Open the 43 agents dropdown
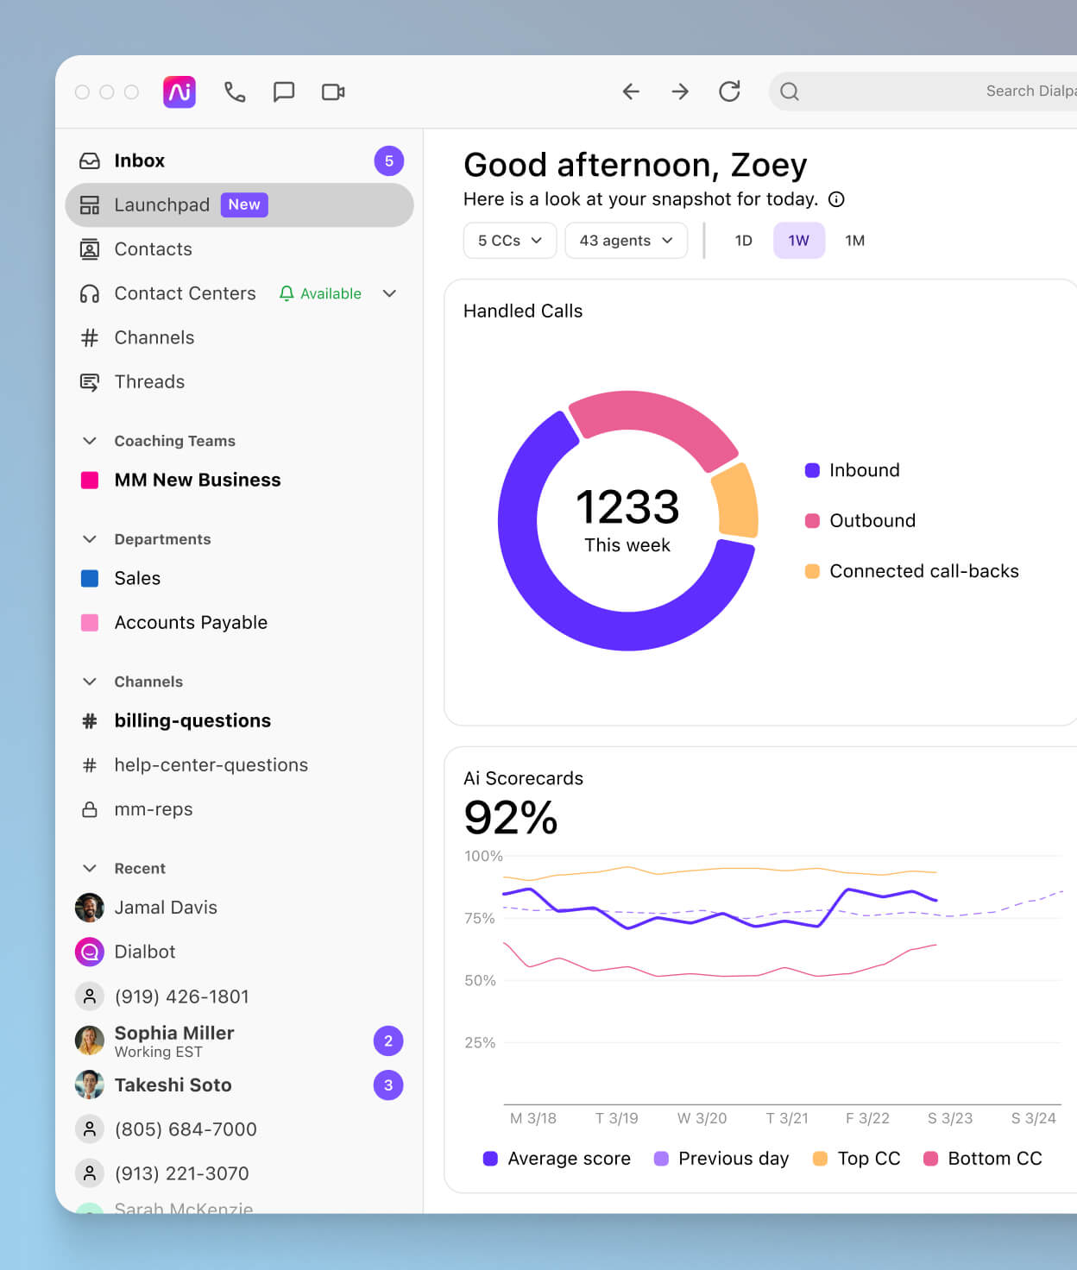 (x=626, y=241)
